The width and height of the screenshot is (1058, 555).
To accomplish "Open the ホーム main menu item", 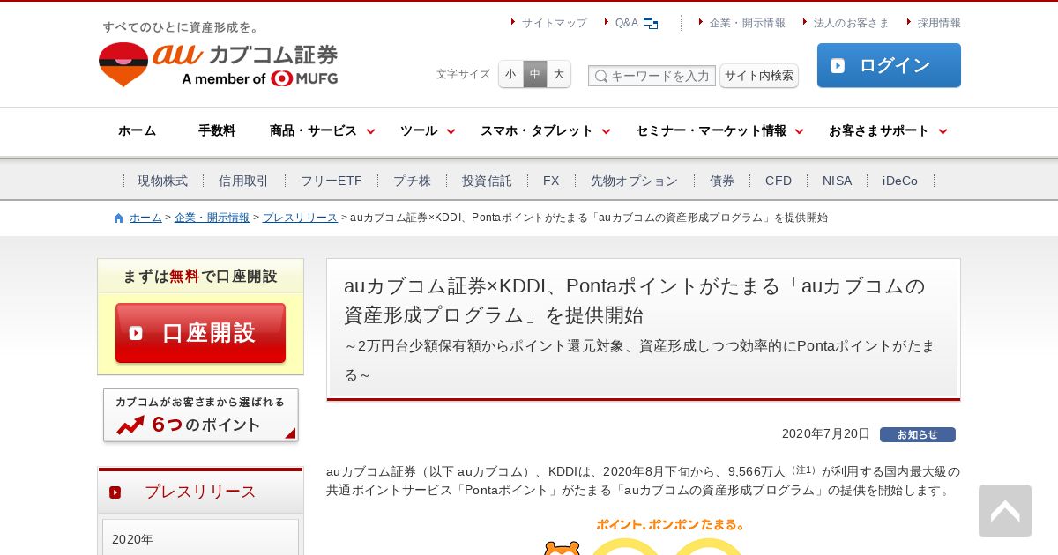I will (137, 131).
